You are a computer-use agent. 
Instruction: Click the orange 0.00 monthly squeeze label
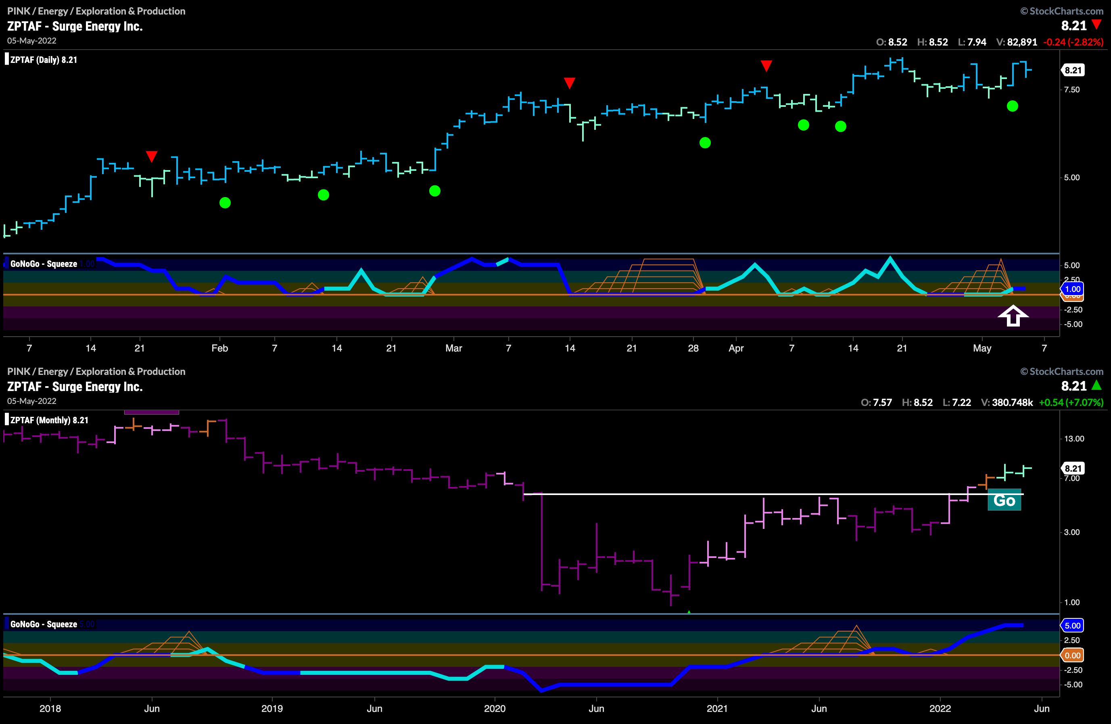(1073, 655)
